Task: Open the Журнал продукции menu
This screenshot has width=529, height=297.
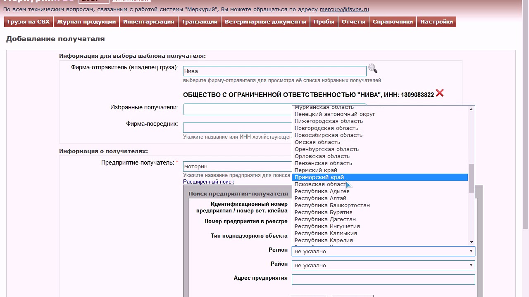Action: [86, 22]
